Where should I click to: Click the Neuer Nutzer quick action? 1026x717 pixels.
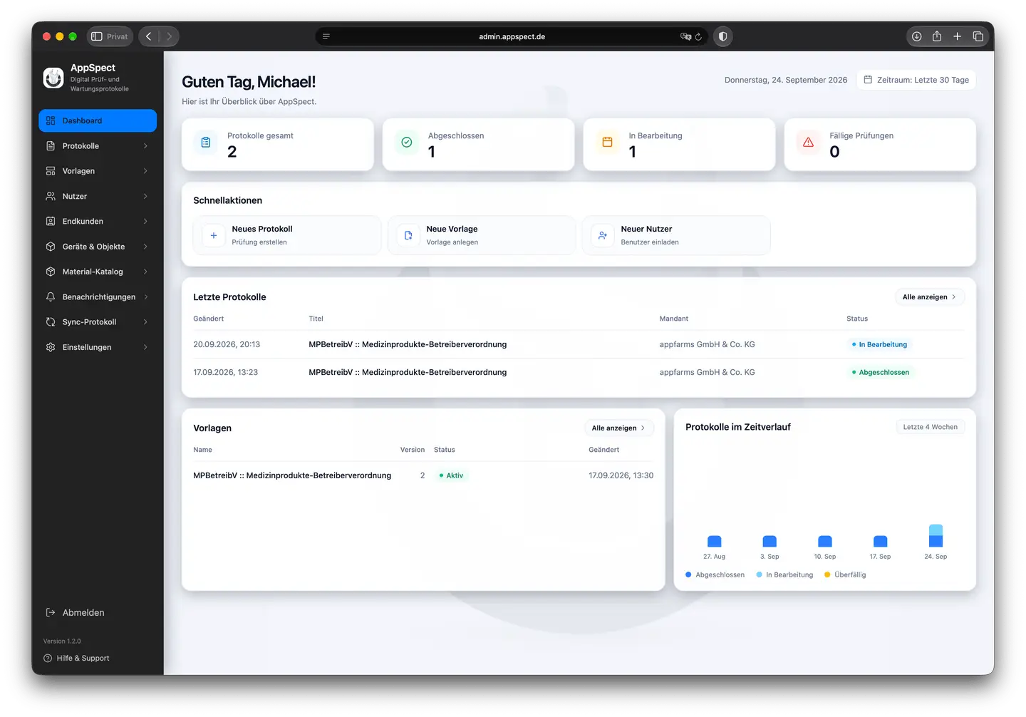click(x=676, y=235)
